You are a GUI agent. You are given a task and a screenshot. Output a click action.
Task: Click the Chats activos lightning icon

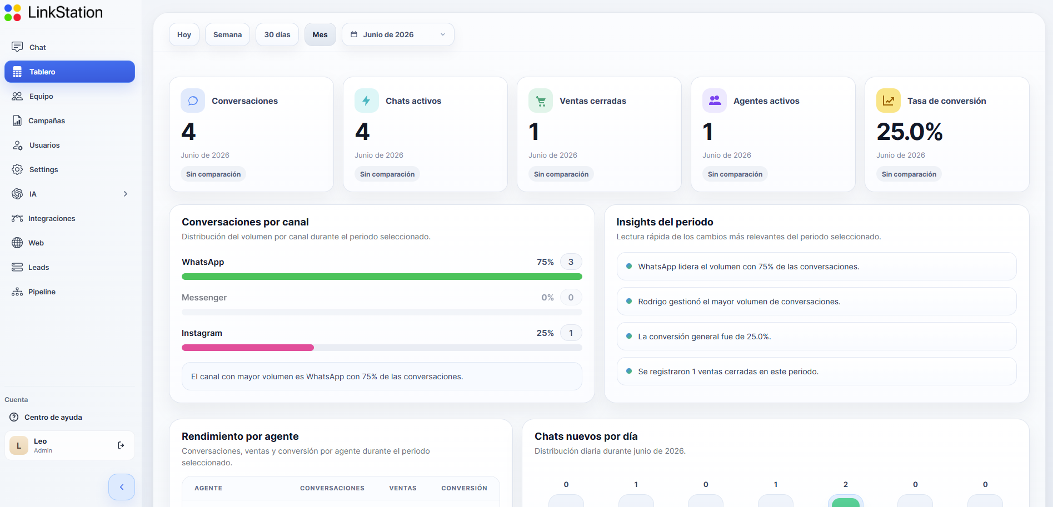[367, 101]
